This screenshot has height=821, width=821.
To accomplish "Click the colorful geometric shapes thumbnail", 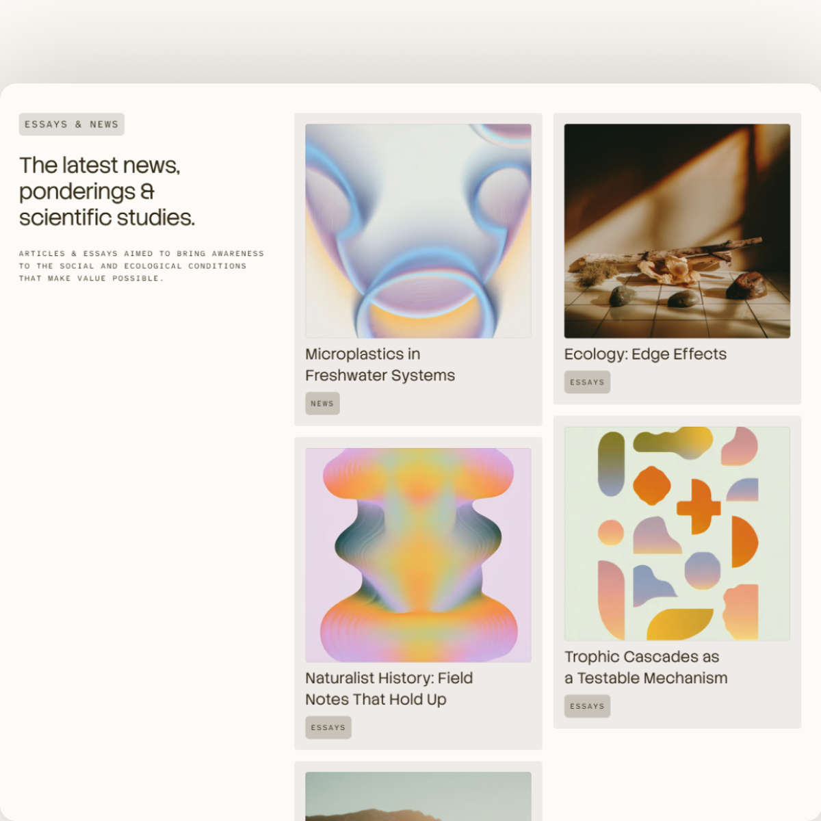I will click(x=677, y=534).
